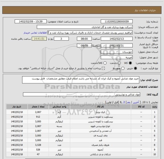Click the price validity date 1402/03/31
The image size is (164, 159).
coord(117,45)
